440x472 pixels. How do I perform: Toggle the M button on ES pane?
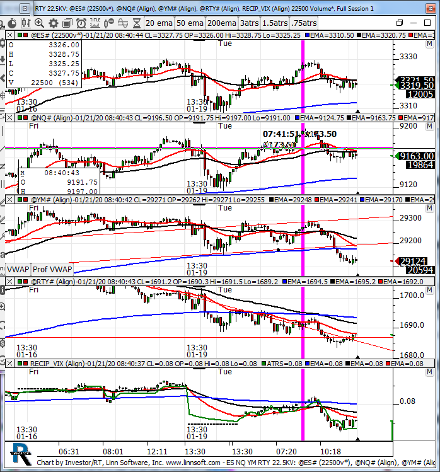click(x=429, y=44)
